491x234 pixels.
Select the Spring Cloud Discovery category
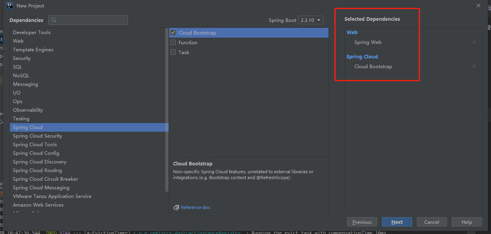[x=88, y=162]
